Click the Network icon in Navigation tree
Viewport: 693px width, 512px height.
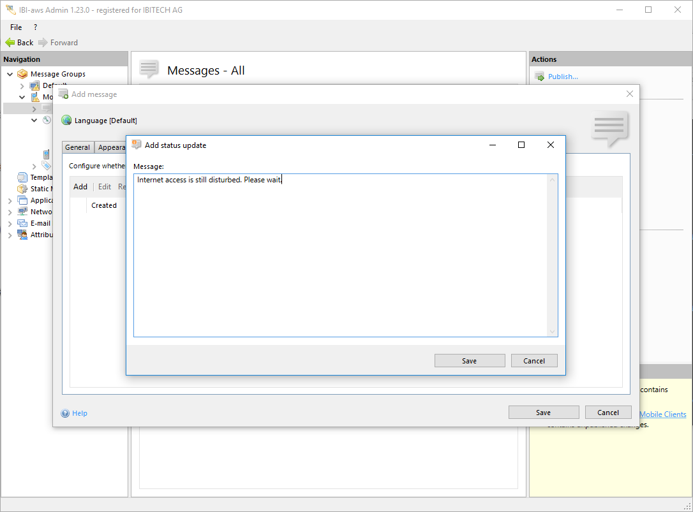pos(22,212)
